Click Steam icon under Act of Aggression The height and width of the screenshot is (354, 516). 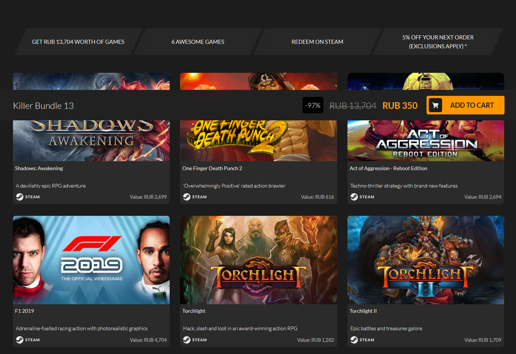[354, 197]
